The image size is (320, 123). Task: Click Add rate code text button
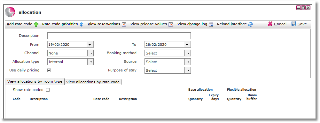click(x=20, y=24)
